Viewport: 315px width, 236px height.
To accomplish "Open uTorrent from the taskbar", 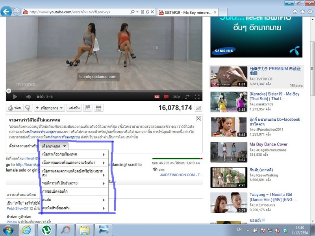I will coord(46,230).
